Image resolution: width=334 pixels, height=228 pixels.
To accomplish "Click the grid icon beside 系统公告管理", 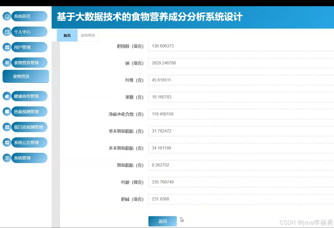I will click(7, 142).
